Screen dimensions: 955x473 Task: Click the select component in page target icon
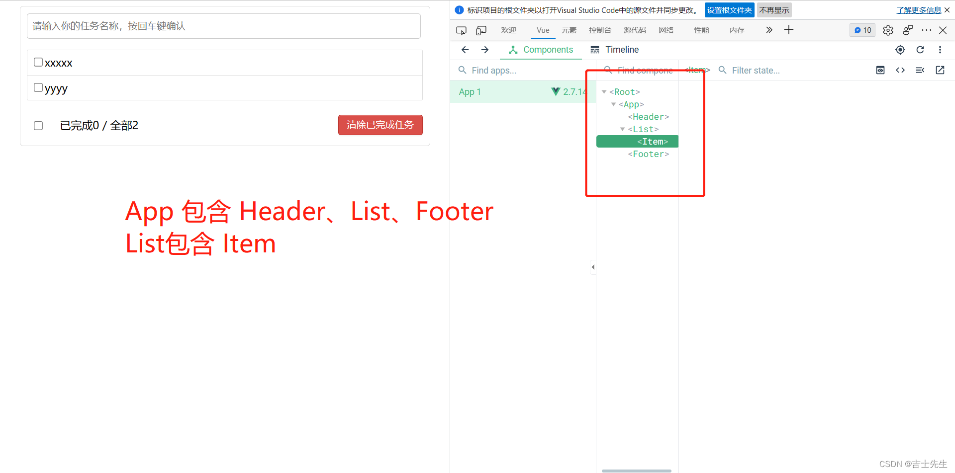[x=900, y=50]
